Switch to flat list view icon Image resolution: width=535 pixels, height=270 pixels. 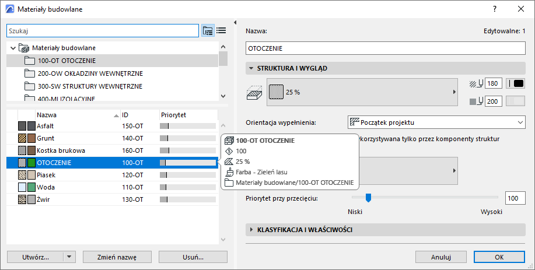point(221,30)
